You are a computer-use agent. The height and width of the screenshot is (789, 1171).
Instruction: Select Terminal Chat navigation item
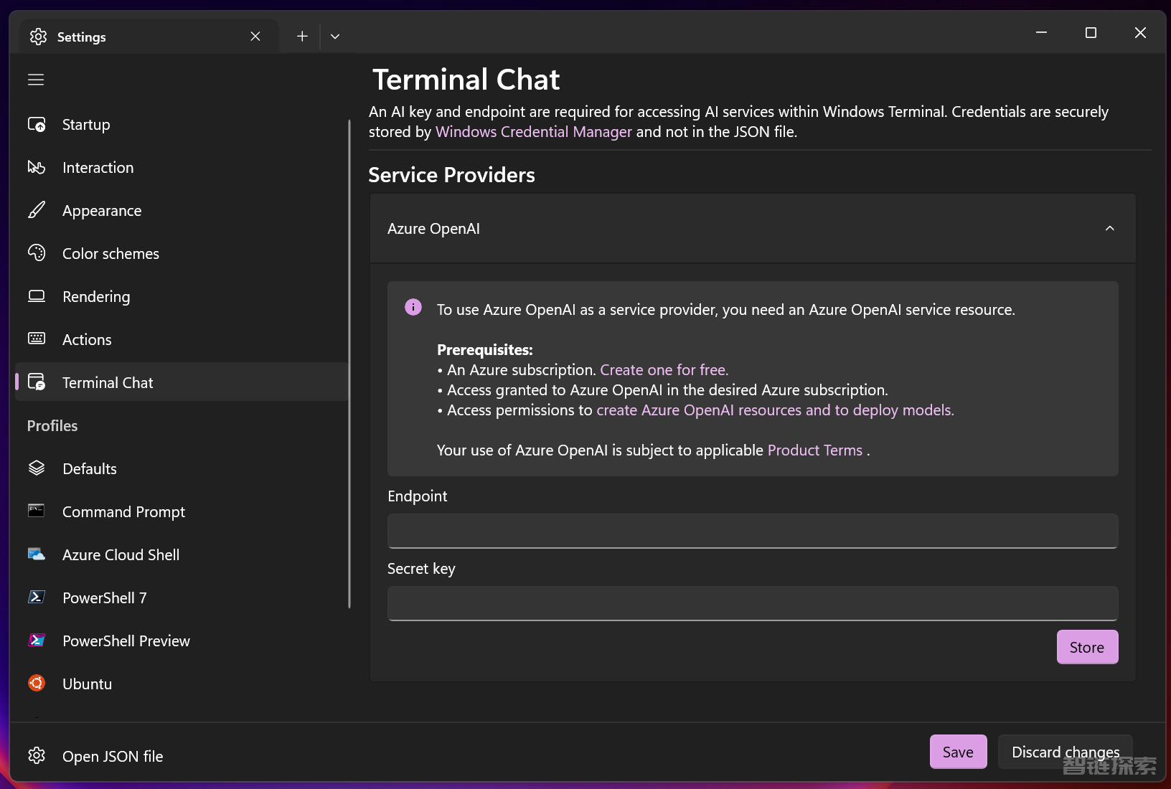182,382
